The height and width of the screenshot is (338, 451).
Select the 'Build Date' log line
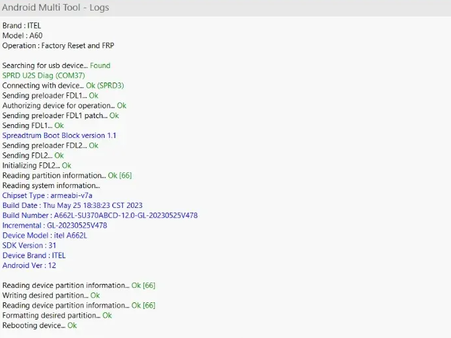click(x=73, y=205)
